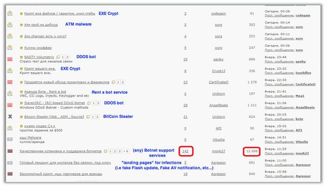Open last post by 'kote'
The image size is (326, 187).
(299, 119)
